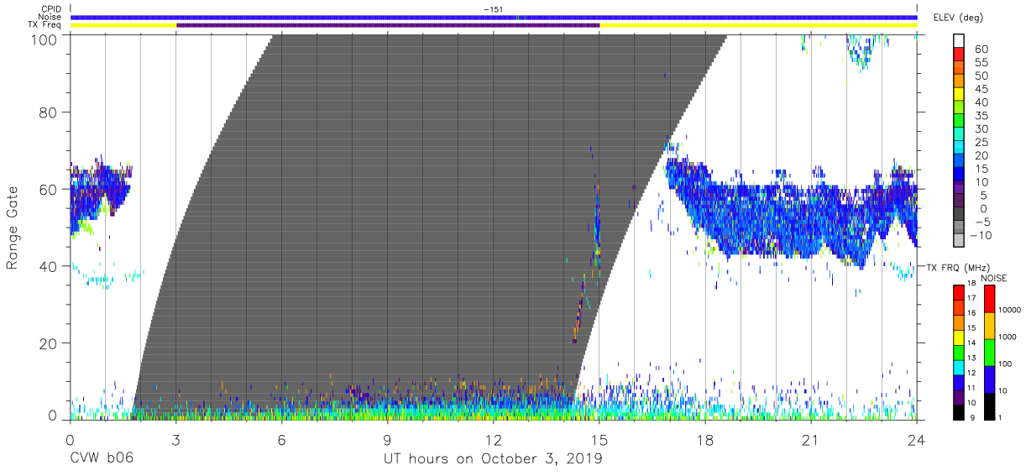This screenshot has width=1031, height=476.
Task: Select the -151 CPID value text
Action: [493, 9]
